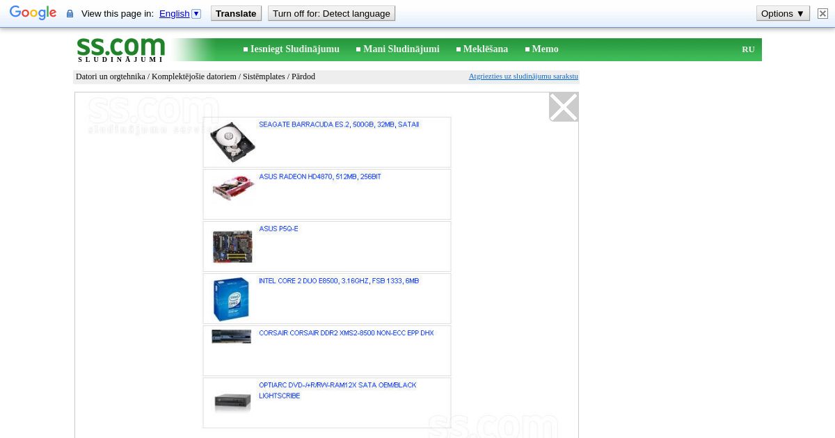The image size is (835, 438).
Task: Select the English language link
Action: pyautogui.click(x=174, y=13)
